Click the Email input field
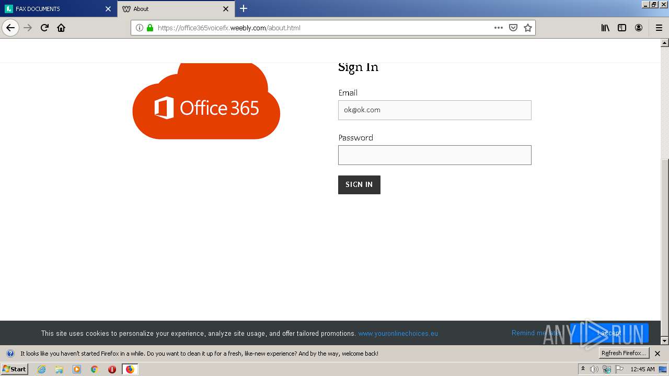 click(435, 110)
